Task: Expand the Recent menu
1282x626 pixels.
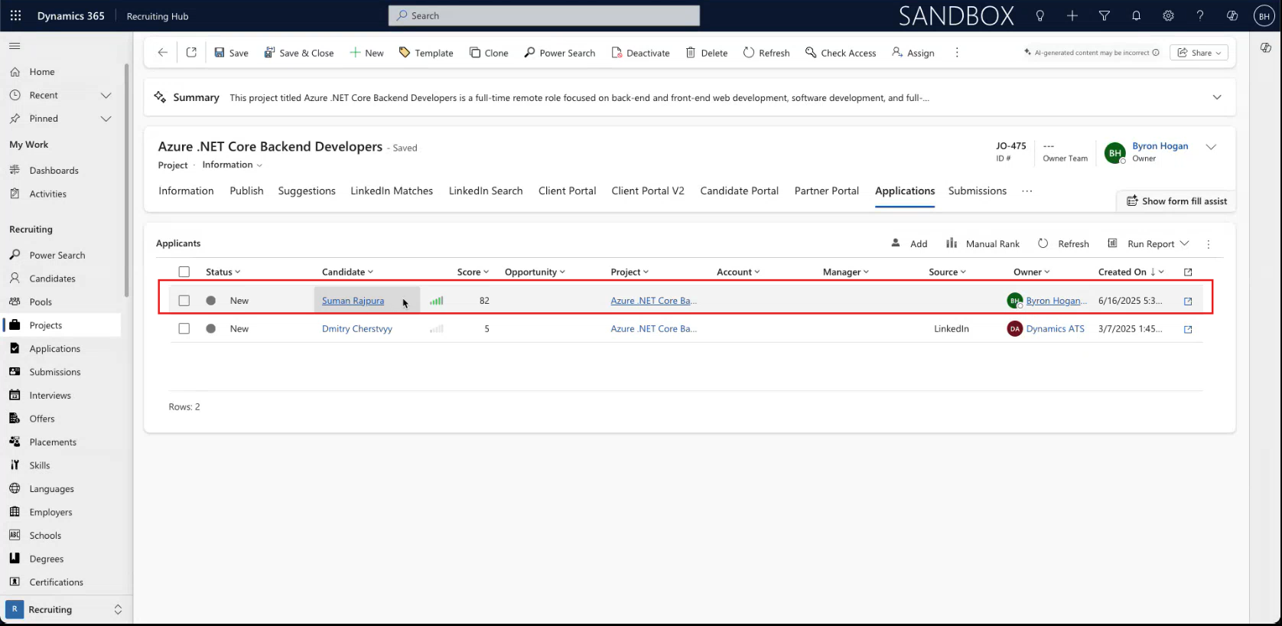Action: (106, 96)
